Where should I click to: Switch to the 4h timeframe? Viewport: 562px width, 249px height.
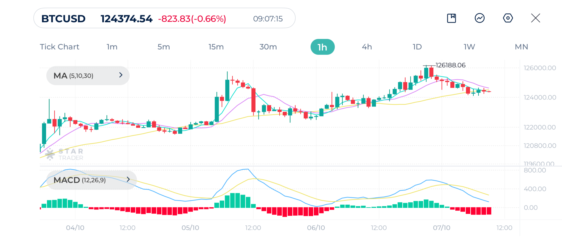pyautogui.click(x=367, y=47)
